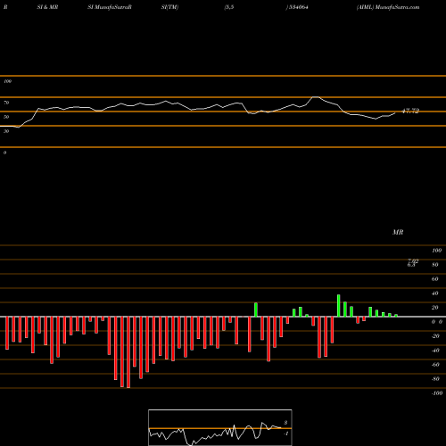Click the '70' label on the RSI axis
This screenshot has height=446, width=446.
(6, 103)
